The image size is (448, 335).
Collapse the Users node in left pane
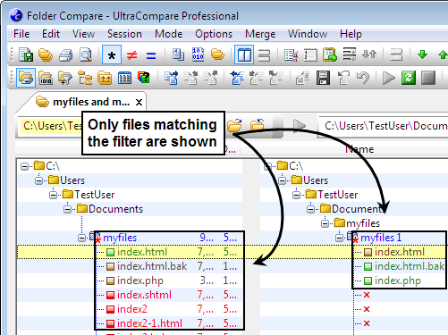tap(38, 180)
